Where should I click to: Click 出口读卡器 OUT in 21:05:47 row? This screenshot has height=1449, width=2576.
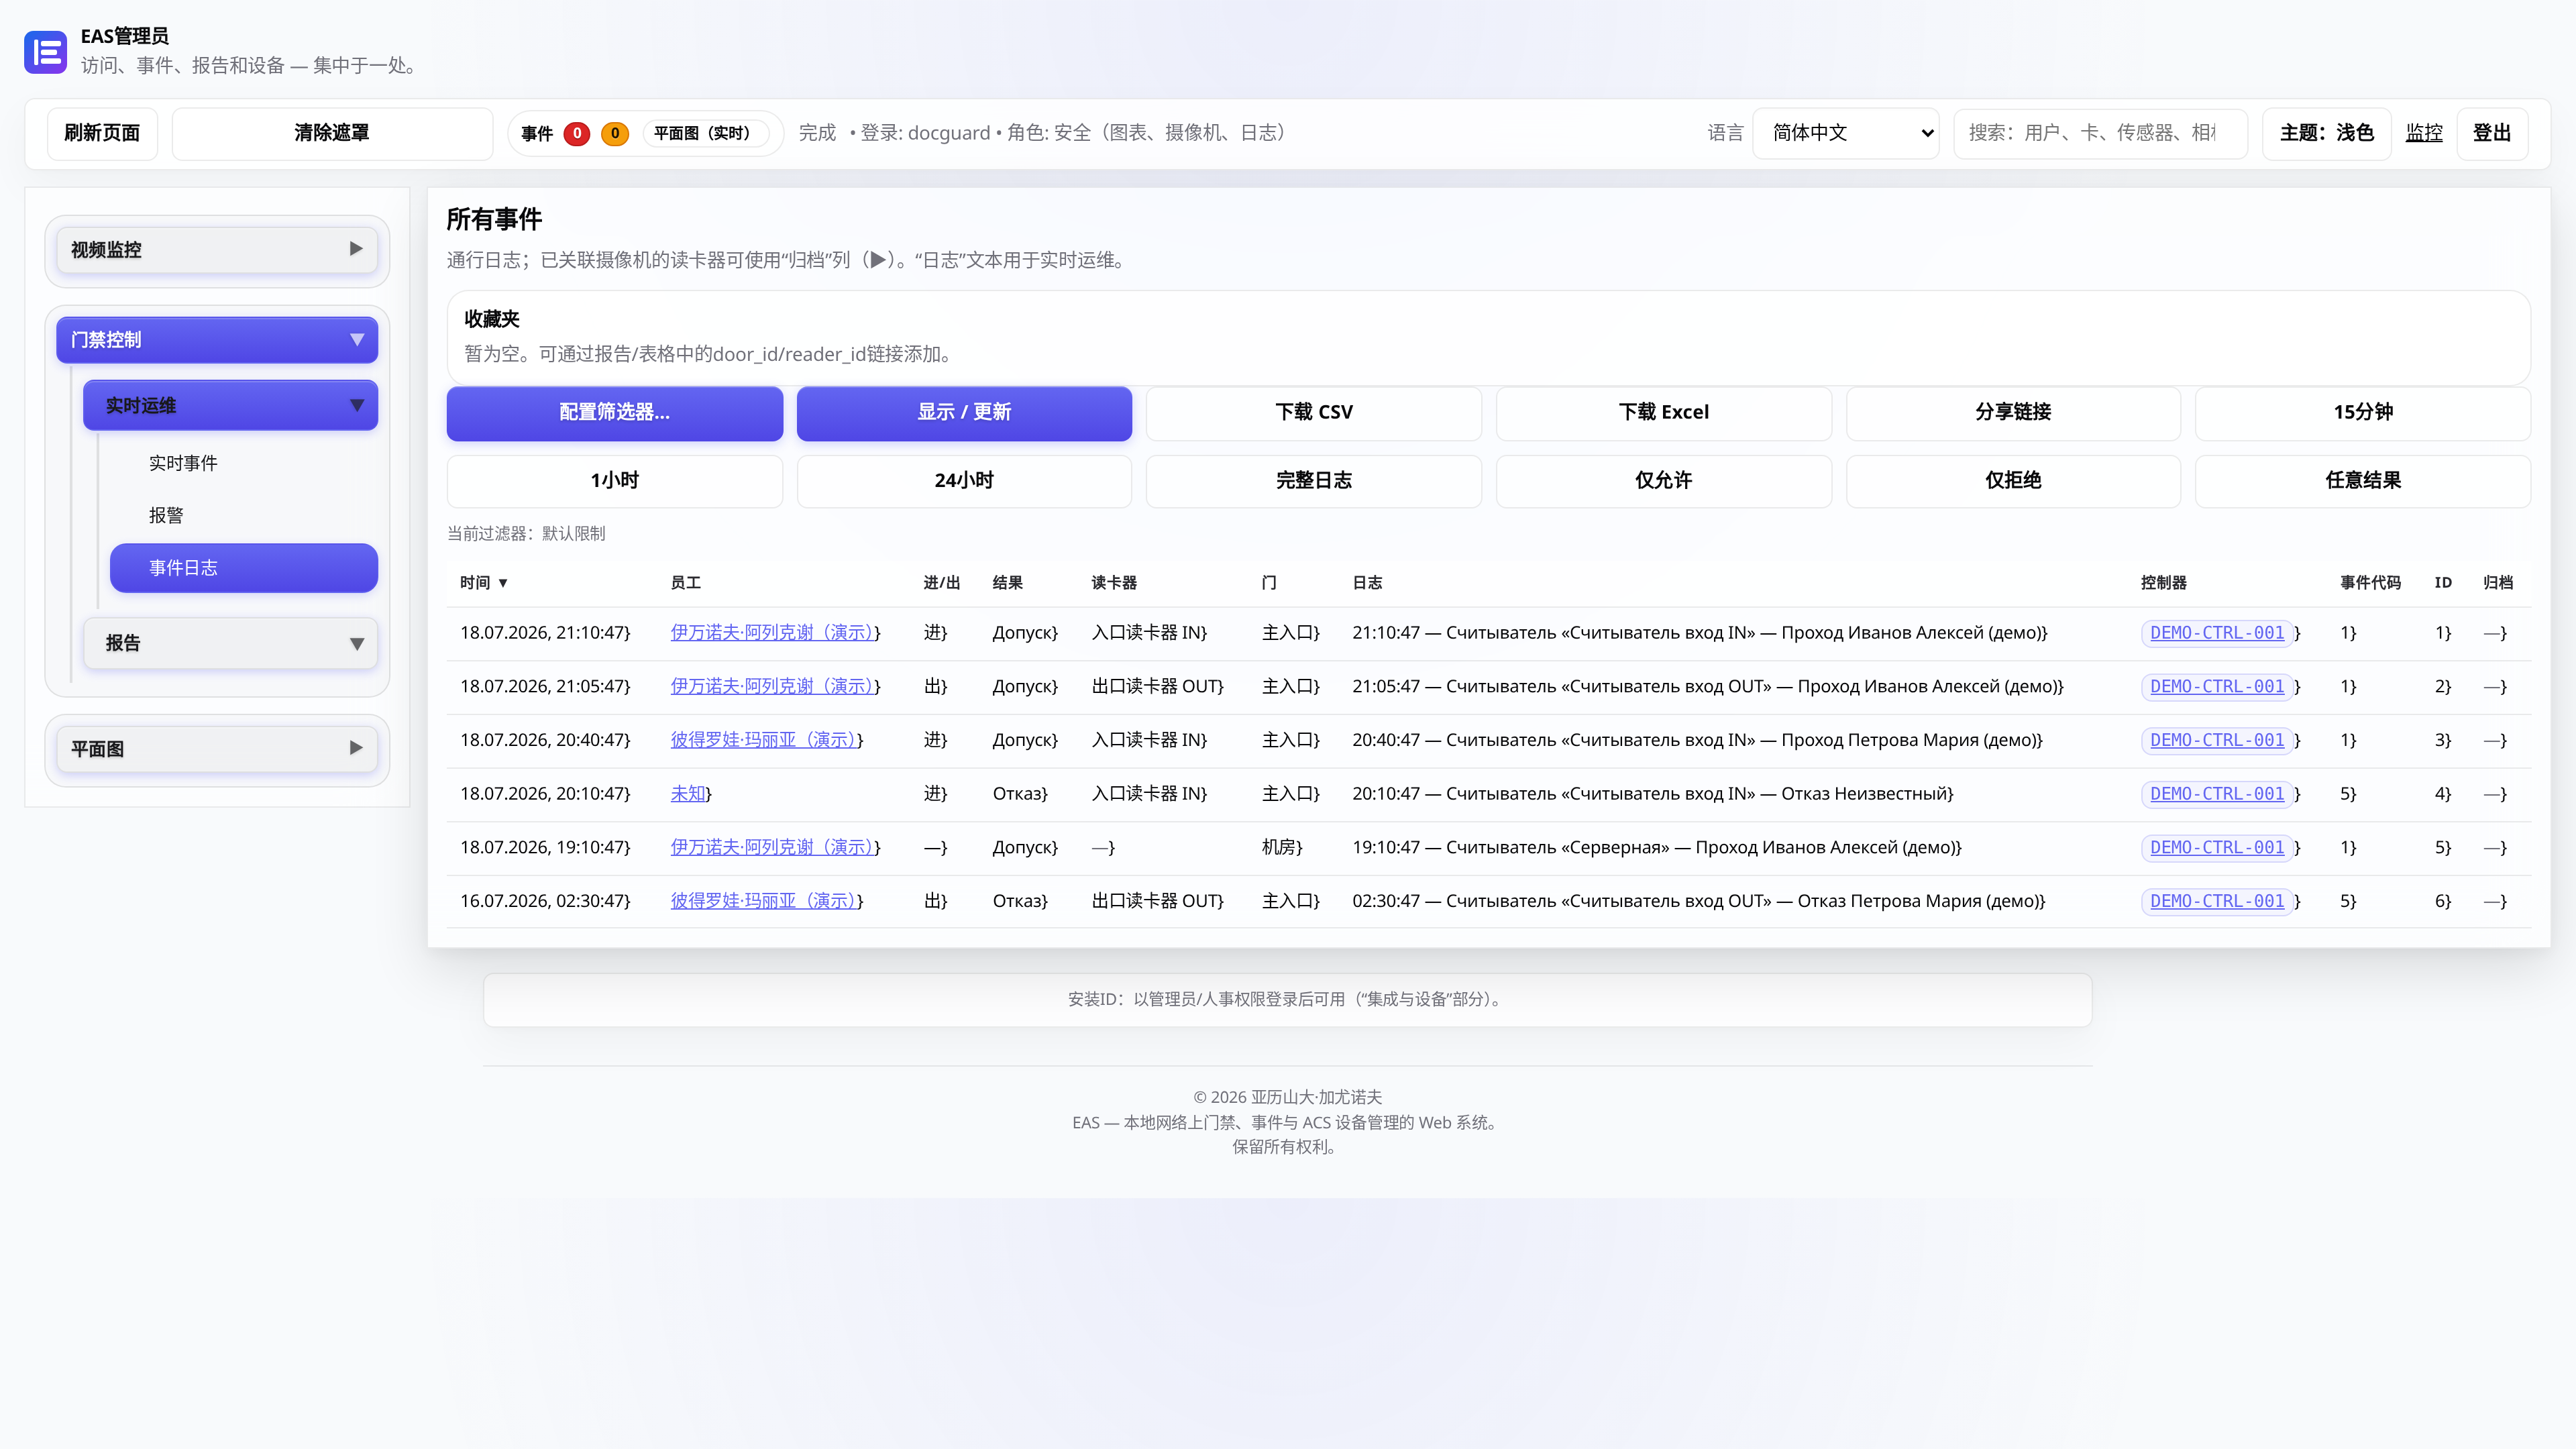click(x=1157, y=687)
